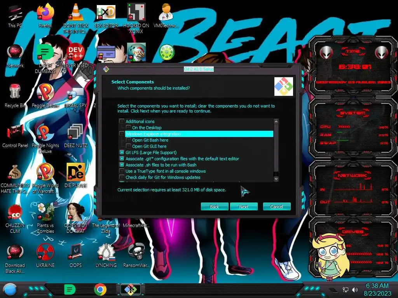
Task: Uncheck Git LFS (Large File Support)
Action: 122,152
